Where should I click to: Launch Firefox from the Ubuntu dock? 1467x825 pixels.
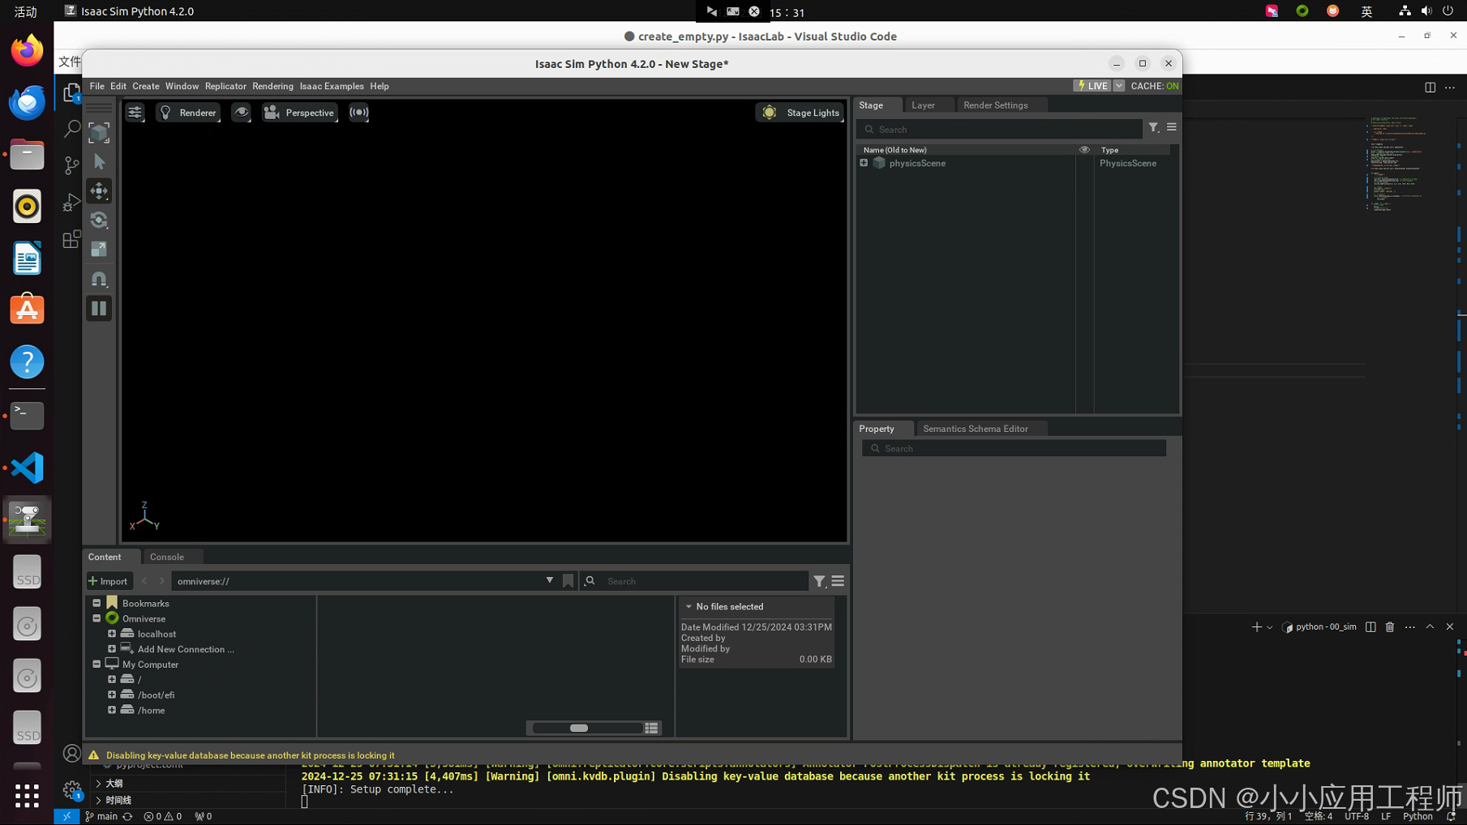(x=27, y=50)
